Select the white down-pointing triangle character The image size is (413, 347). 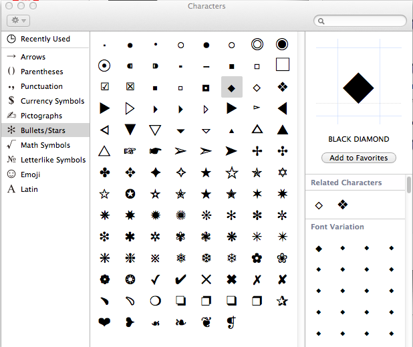155,130
